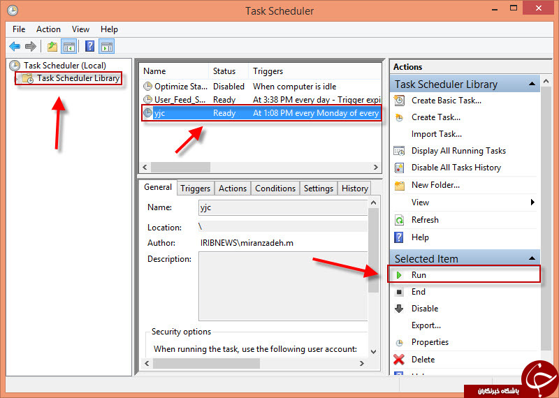This screenshot has width=559, height=398.
Task: Click the Up one level folder icon
Action: point(52,46)
